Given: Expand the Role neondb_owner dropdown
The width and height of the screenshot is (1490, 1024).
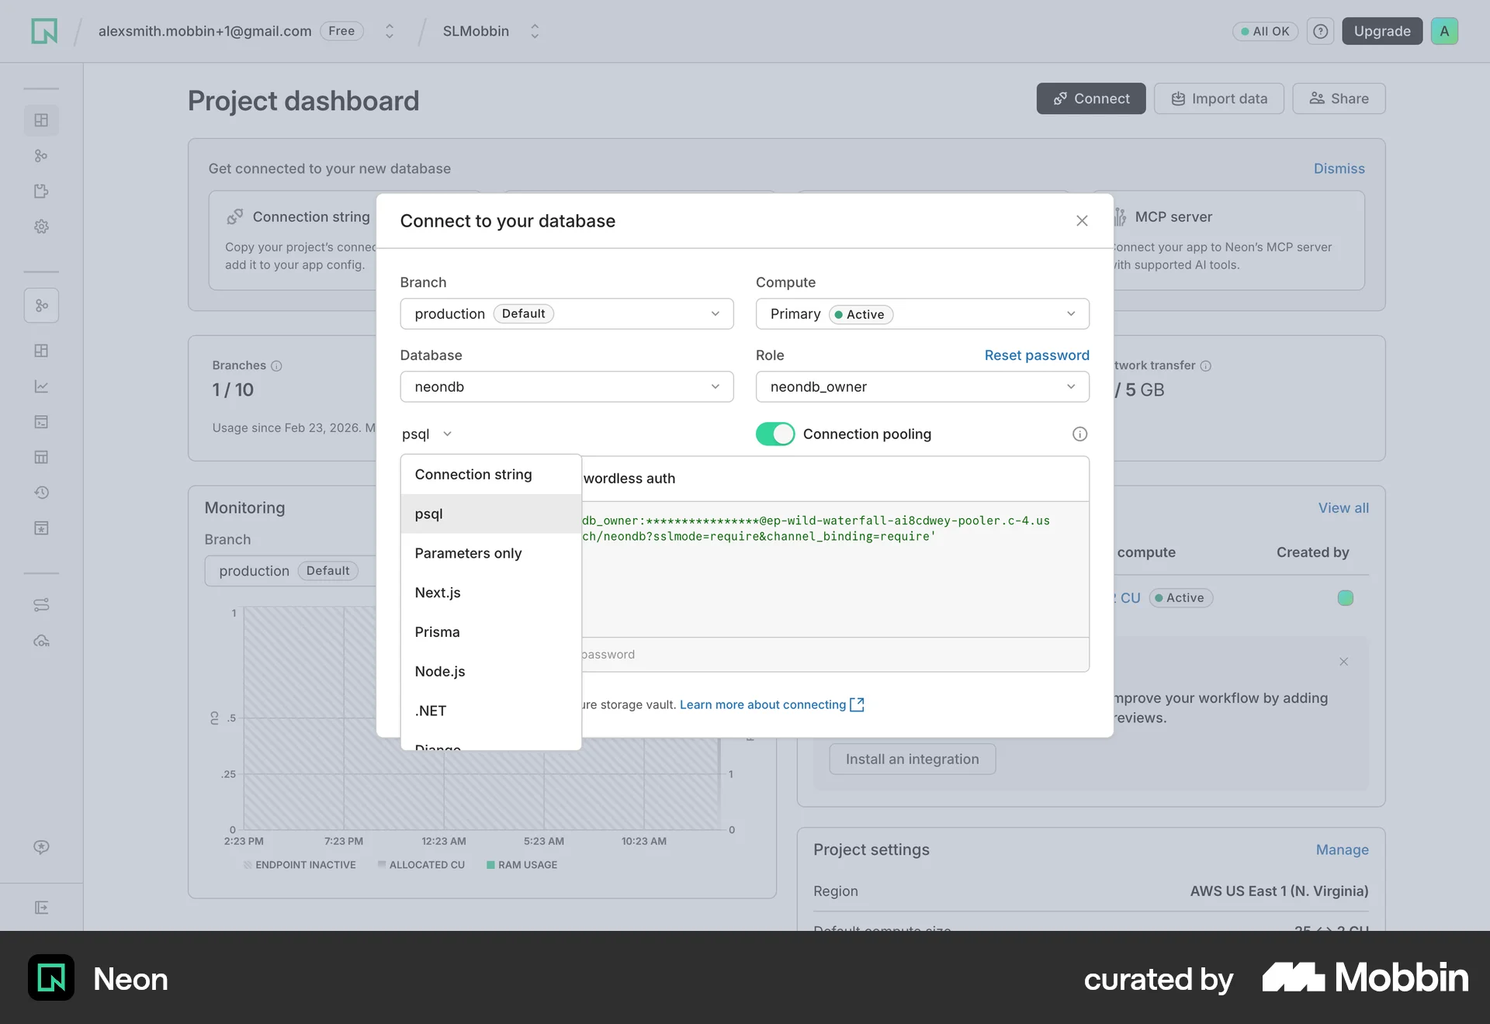Looking at the screenshot, I should click(922, 387).
